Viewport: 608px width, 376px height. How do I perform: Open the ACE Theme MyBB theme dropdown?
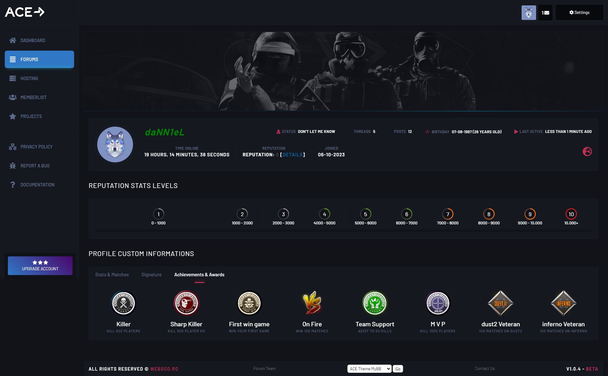(x=369, y=369)
